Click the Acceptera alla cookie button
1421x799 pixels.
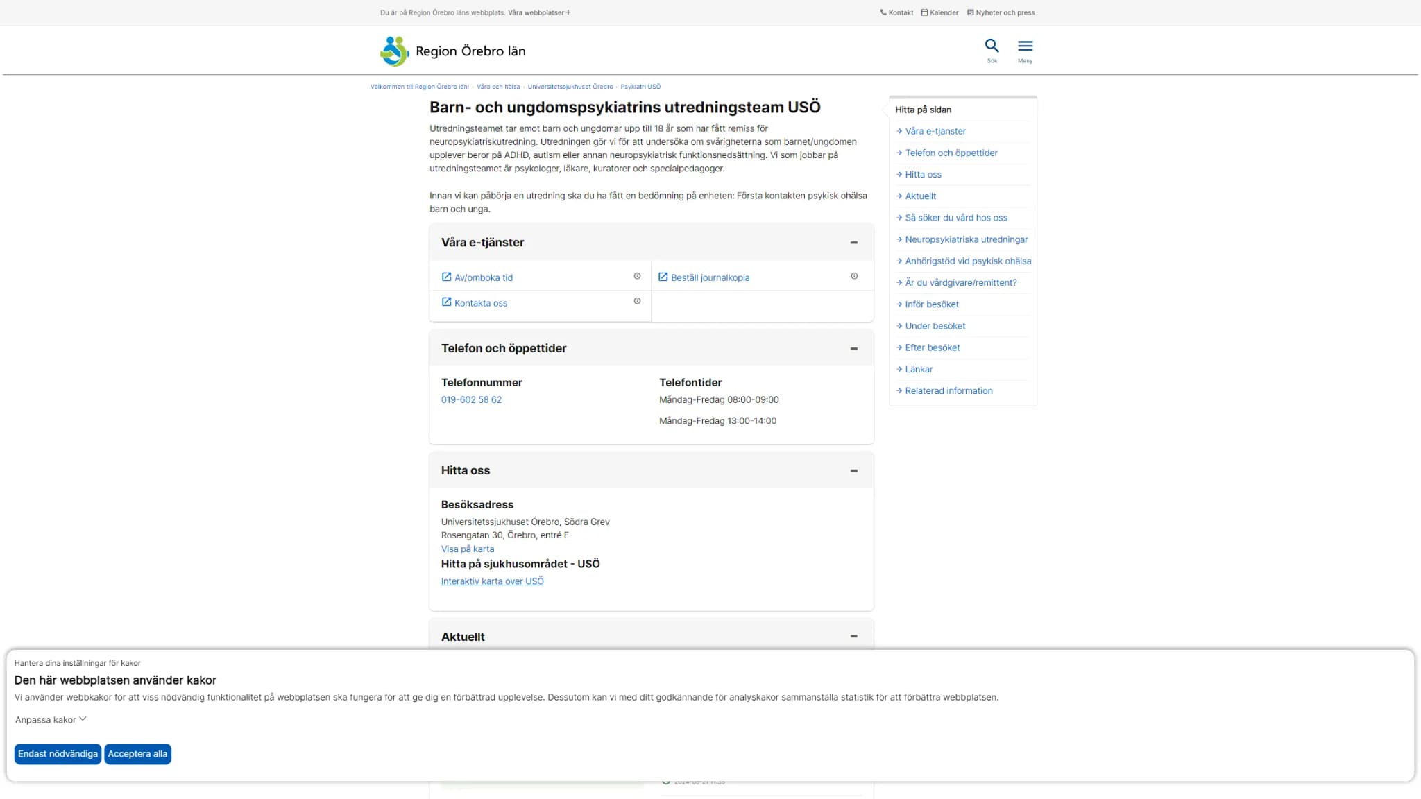(137, 754)
